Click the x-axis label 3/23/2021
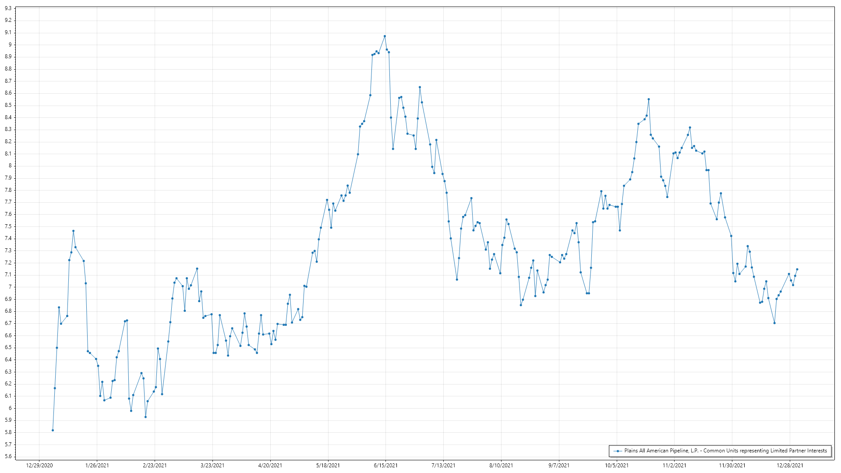841x473 pixels. coord(212,465)
